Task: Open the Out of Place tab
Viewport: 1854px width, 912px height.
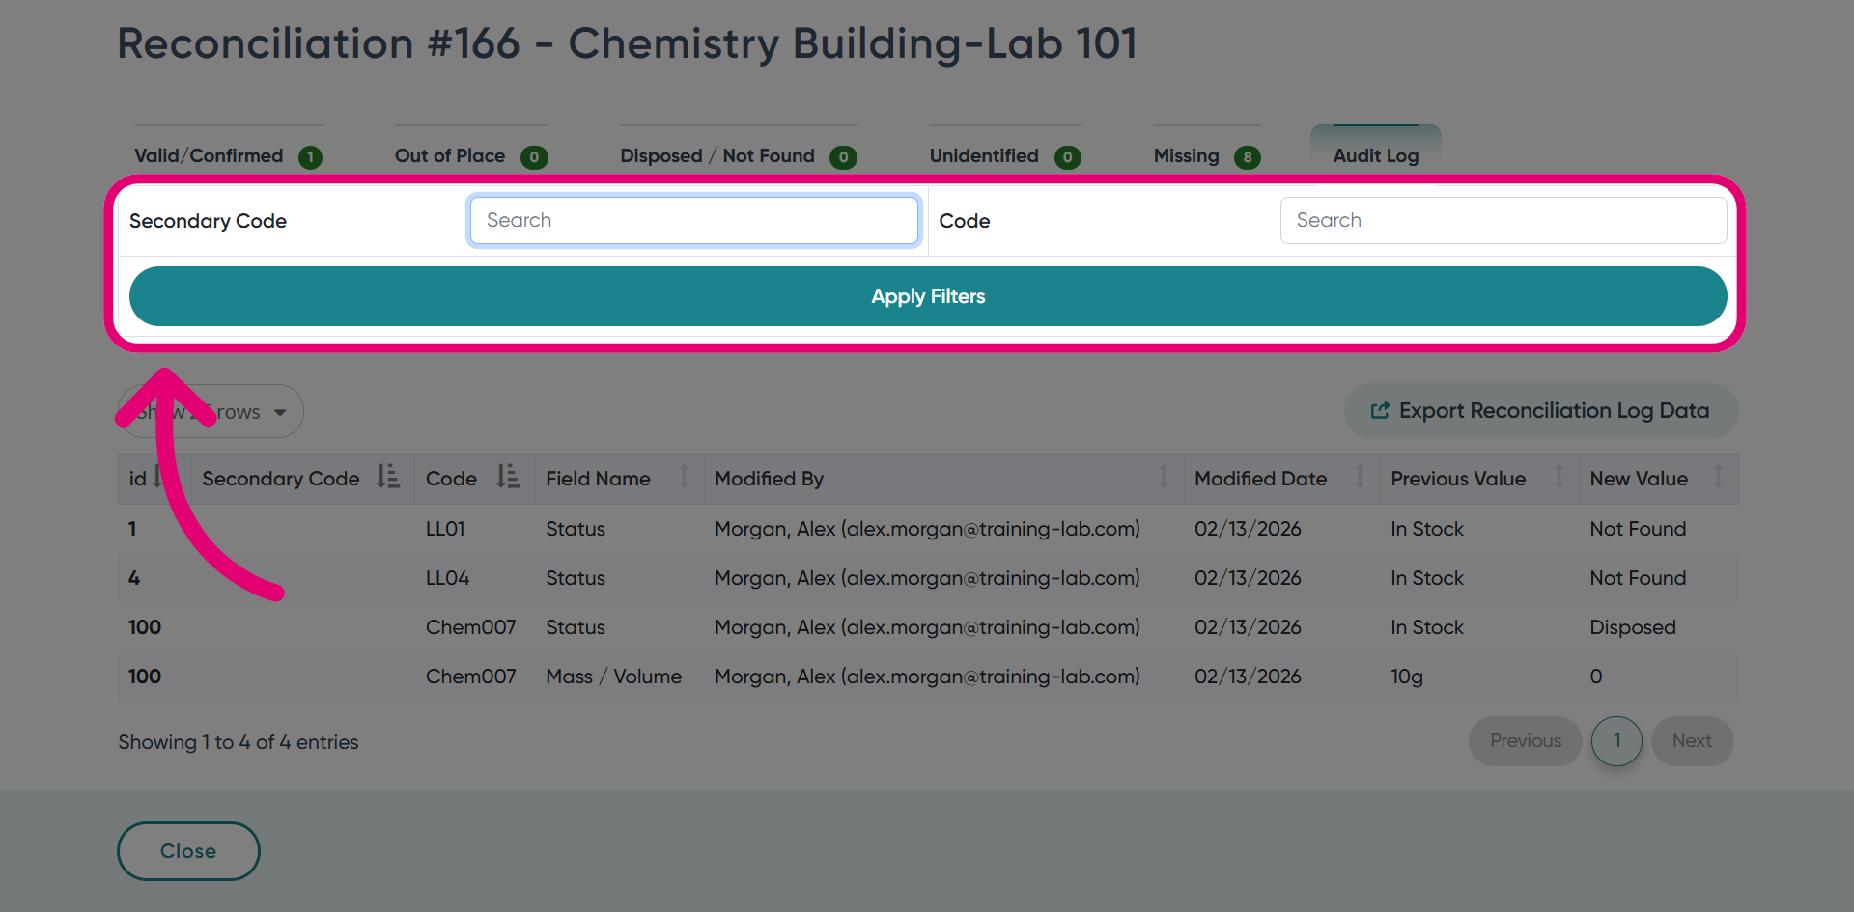Action: tap(471, 155)
